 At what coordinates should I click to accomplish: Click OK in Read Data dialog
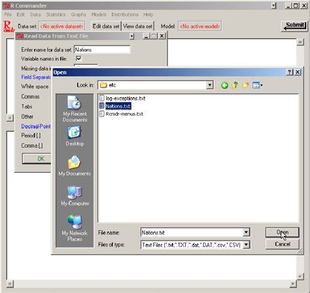point(37,159)
